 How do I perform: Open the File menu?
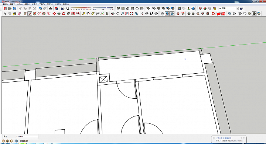coord(5,4)
